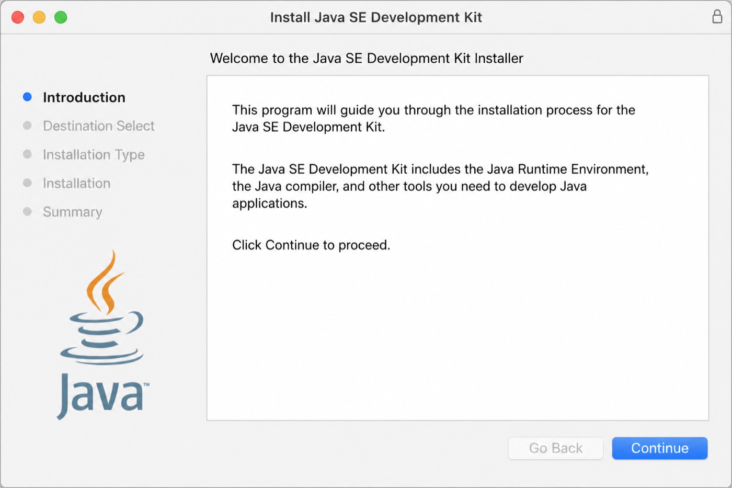The height and width of the screenshot is (488, 732).
Task: Click the lock icon in title bar
Action: coord(717,17)
